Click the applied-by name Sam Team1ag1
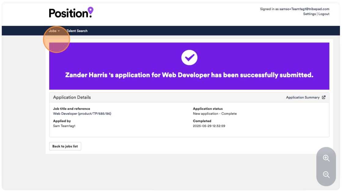342x192 pixels. [x=64, y=126]
